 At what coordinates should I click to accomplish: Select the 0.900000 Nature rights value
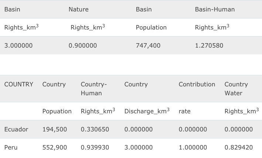83,46
